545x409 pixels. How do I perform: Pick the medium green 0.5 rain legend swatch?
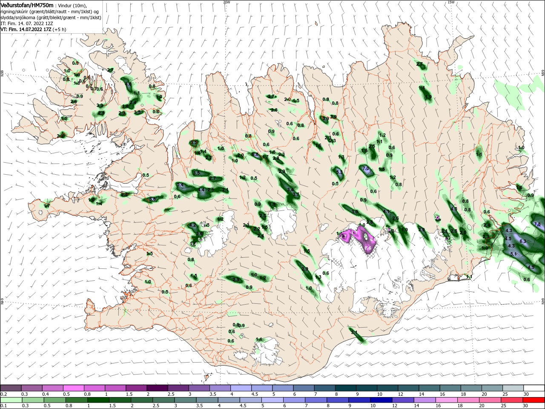pos(54,400)
